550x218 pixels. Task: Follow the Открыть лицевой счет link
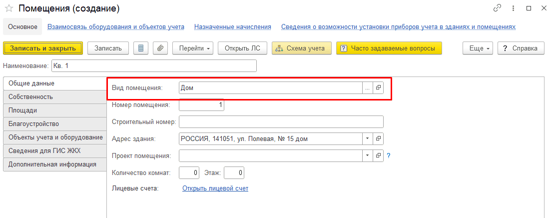pos(215,188)
